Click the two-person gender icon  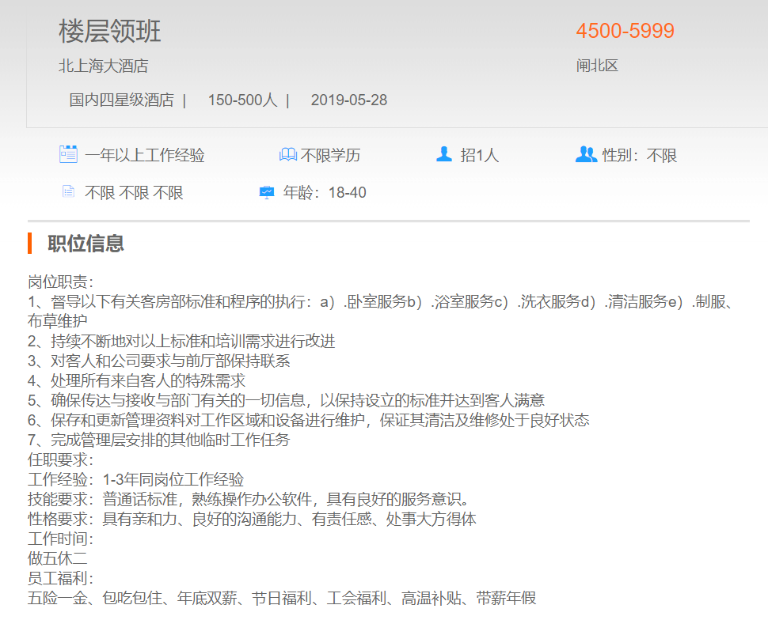click(586, 154)
